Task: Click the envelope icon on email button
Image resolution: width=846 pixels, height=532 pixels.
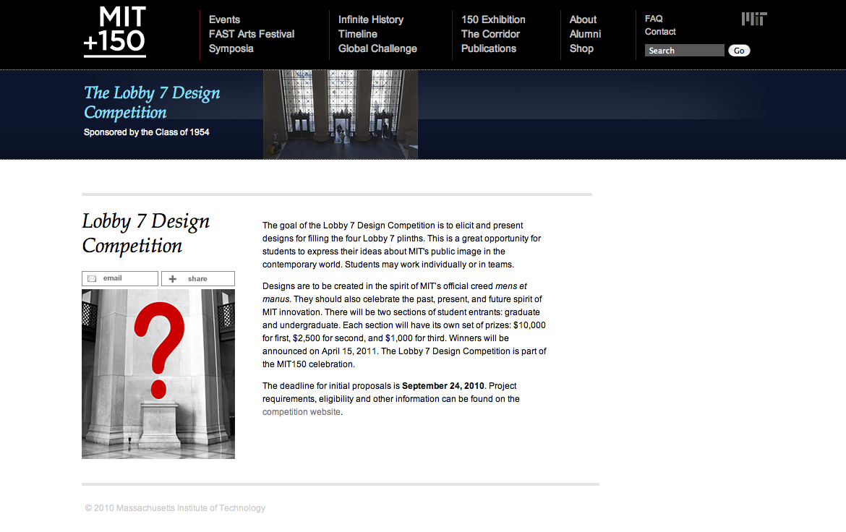Action: (x=93, y=278)
